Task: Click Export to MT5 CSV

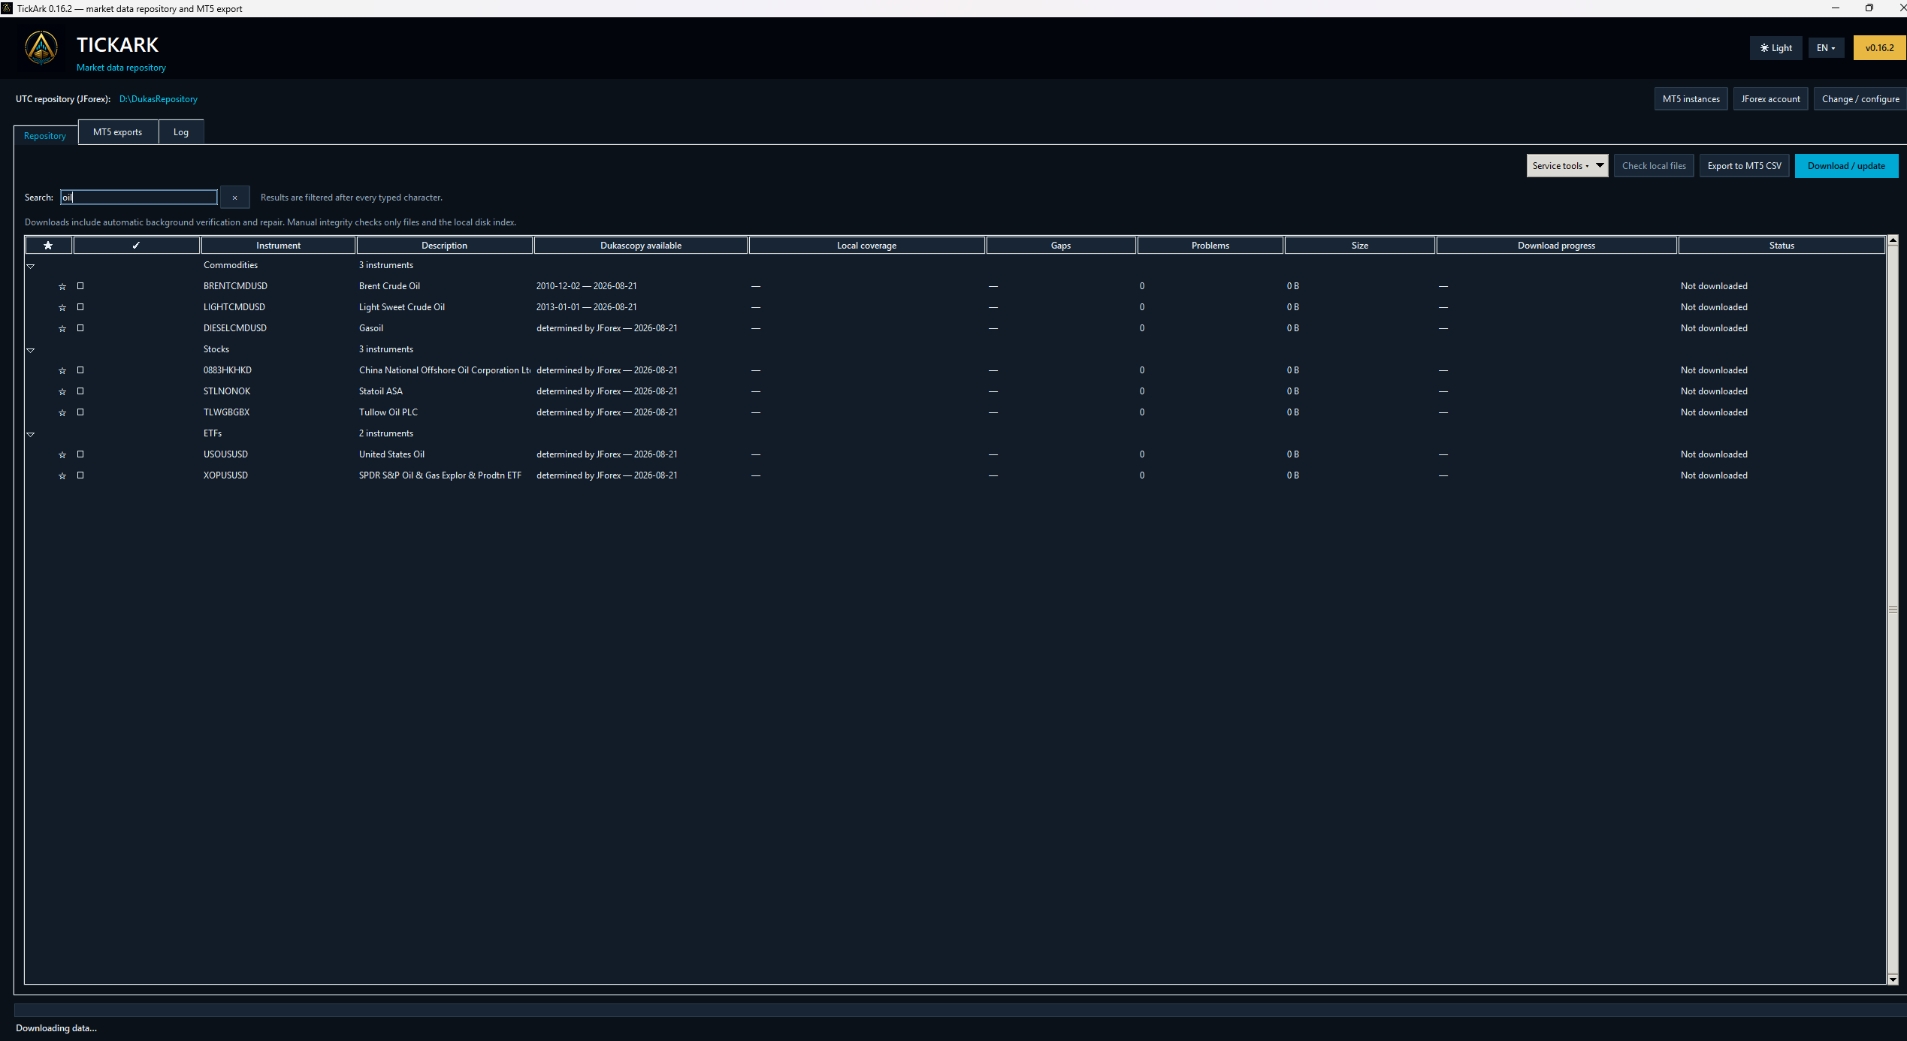Action: 1744,166
